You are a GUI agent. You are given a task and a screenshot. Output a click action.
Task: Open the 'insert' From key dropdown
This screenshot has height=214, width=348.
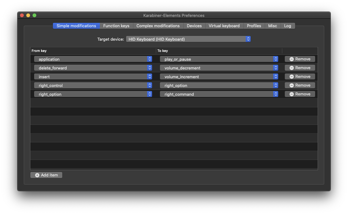(x=93, y=77)
